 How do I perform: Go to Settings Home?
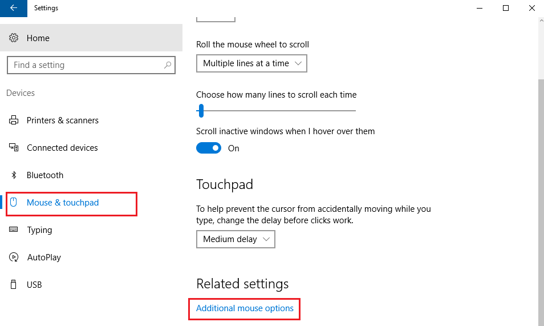pyautogui.click(x=38, y=38)
